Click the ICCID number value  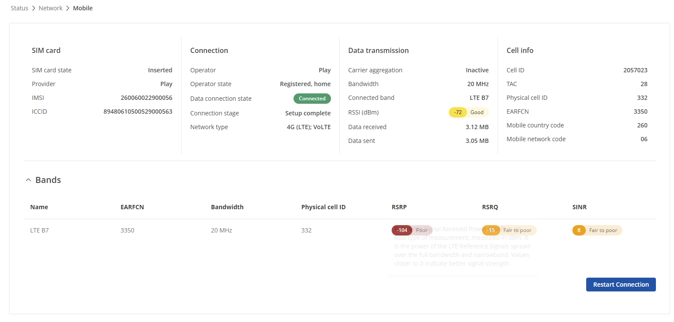click(x=138, y=111)
